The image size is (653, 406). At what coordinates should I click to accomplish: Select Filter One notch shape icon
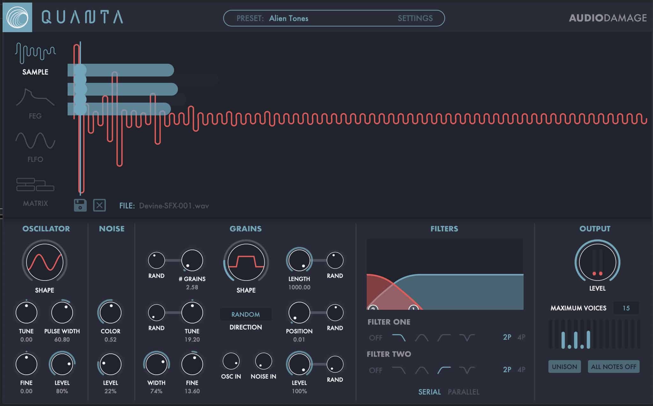click(467, 337)
